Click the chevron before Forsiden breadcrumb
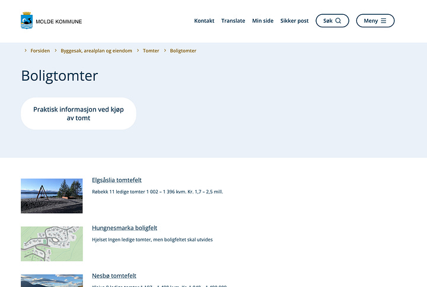The width and height of the screenshot is (427, 287). [26, 50]
